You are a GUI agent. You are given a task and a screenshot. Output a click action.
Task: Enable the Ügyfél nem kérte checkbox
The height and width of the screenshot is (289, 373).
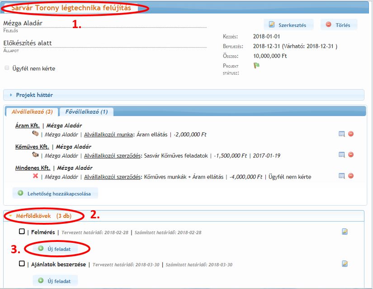tap(7, 68)
